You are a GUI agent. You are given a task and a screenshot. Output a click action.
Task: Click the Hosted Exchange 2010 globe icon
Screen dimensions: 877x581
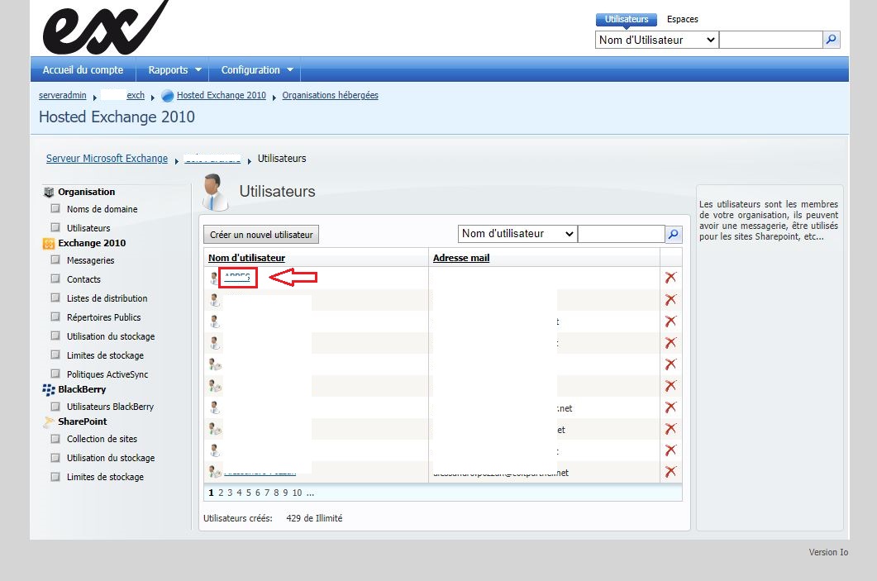tap(167, 96)
